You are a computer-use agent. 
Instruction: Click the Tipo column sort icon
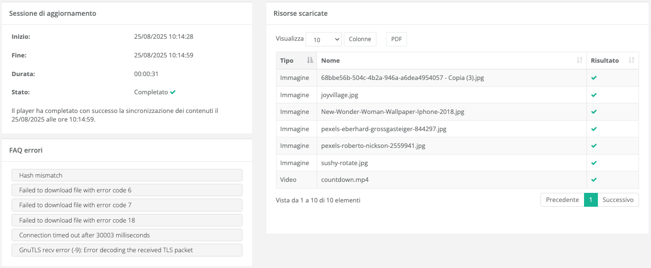(x=309, y=61)
